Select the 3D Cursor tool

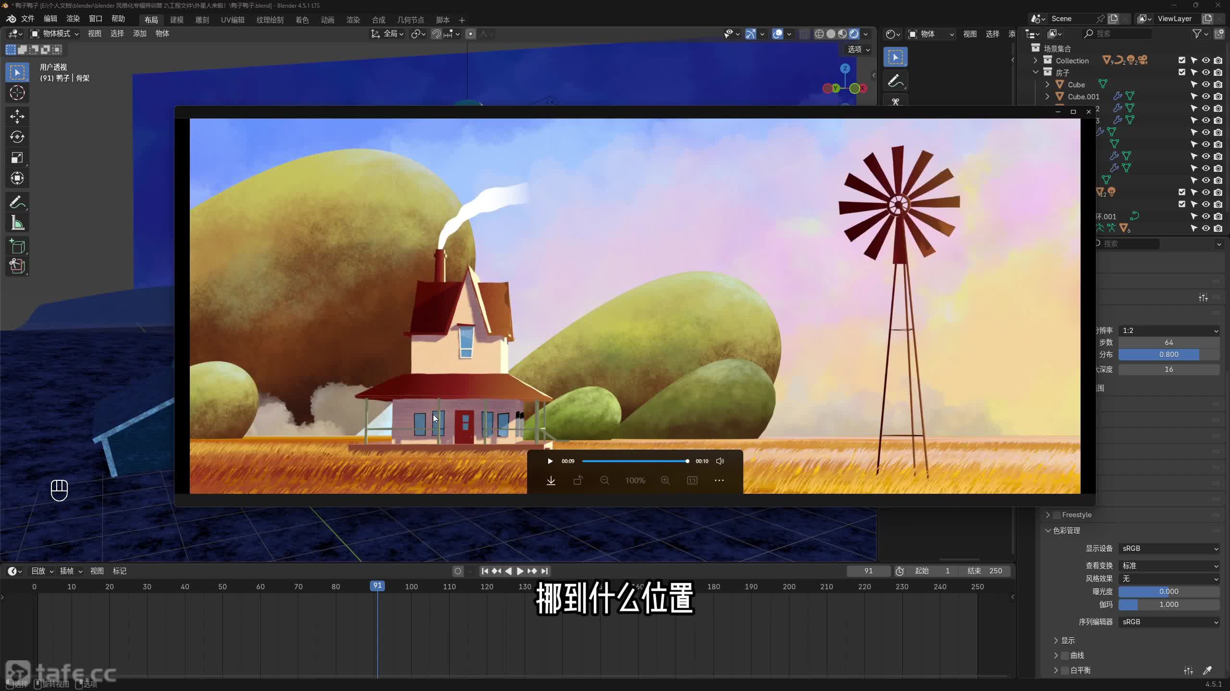[x=17, y=93]
